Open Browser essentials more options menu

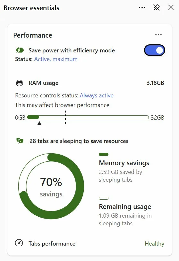click(142, 7)
